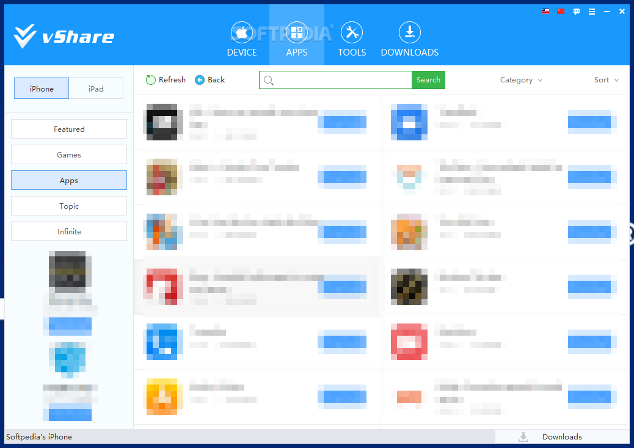
Task: Select the iPhone device tab
Action: coord(42,89)
